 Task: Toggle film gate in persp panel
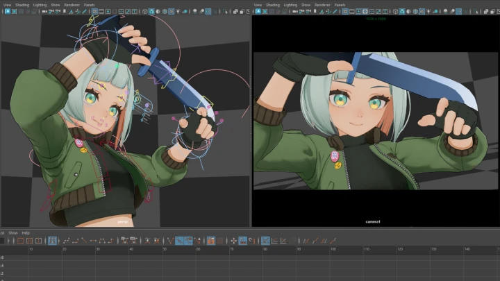101,12
